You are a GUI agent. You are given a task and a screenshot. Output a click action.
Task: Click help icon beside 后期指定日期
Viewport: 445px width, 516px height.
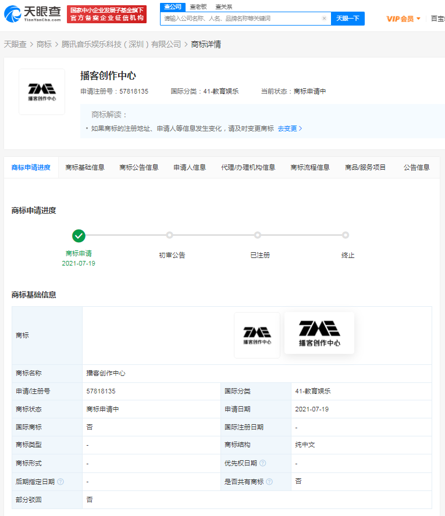pyautogui.click(x=60, y=482)
